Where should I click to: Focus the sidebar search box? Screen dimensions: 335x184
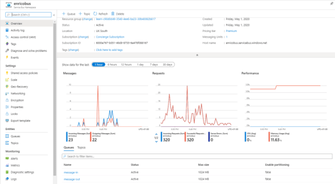pos(28,15)
